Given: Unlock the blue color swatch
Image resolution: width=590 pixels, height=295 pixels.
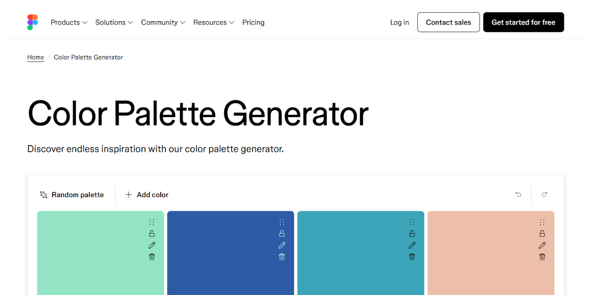Looking at the screenshot, I should point(282,233).
